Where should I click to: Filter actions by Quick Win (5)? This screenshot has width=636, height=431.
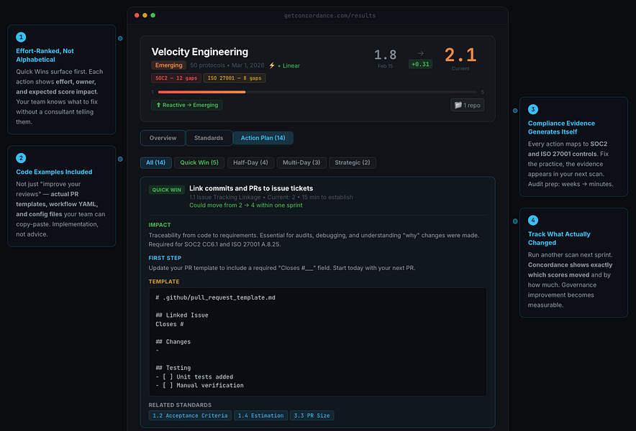[x=199, y=162]
